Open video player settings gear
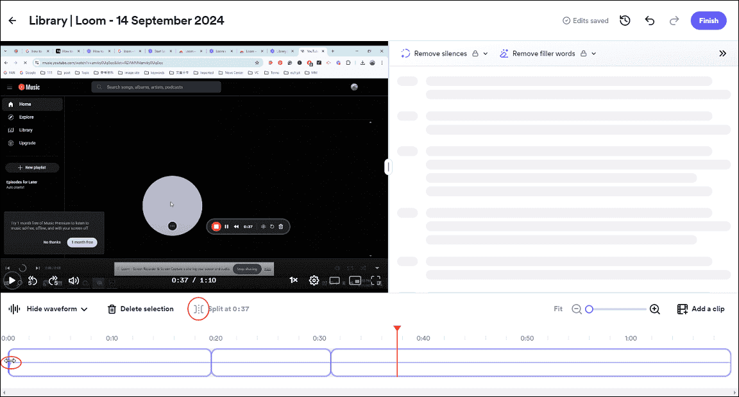 coord(314,281)
